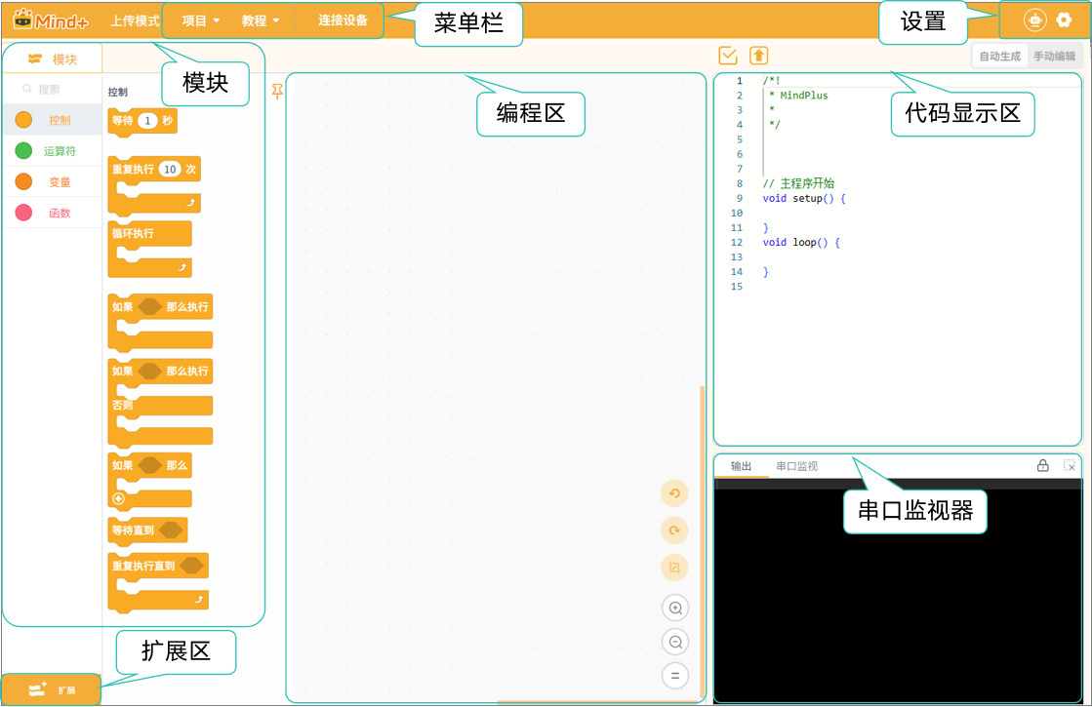
Task: Open settings with the gear icon
Action: tap(1064, 20)
